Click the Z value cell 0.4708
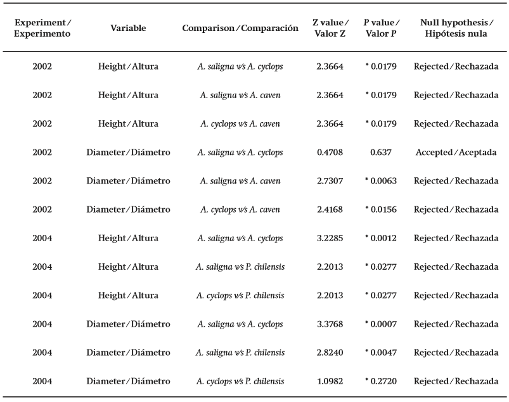Viewport: 509px width, 402px height. point(330,153)
